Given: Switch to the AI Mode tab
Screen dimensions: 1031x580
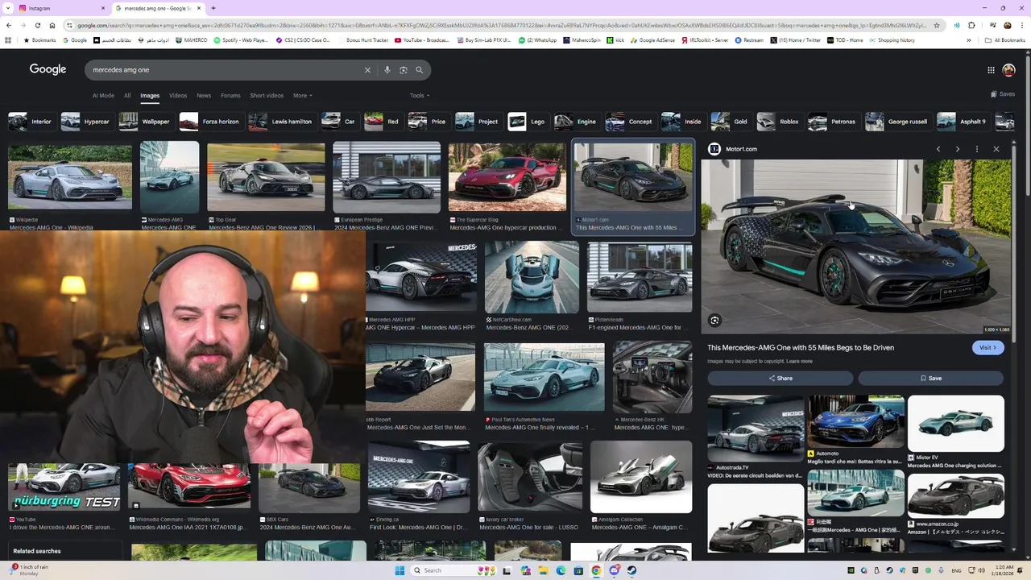Looking at the screenshot, I should (x=103, y=96).
